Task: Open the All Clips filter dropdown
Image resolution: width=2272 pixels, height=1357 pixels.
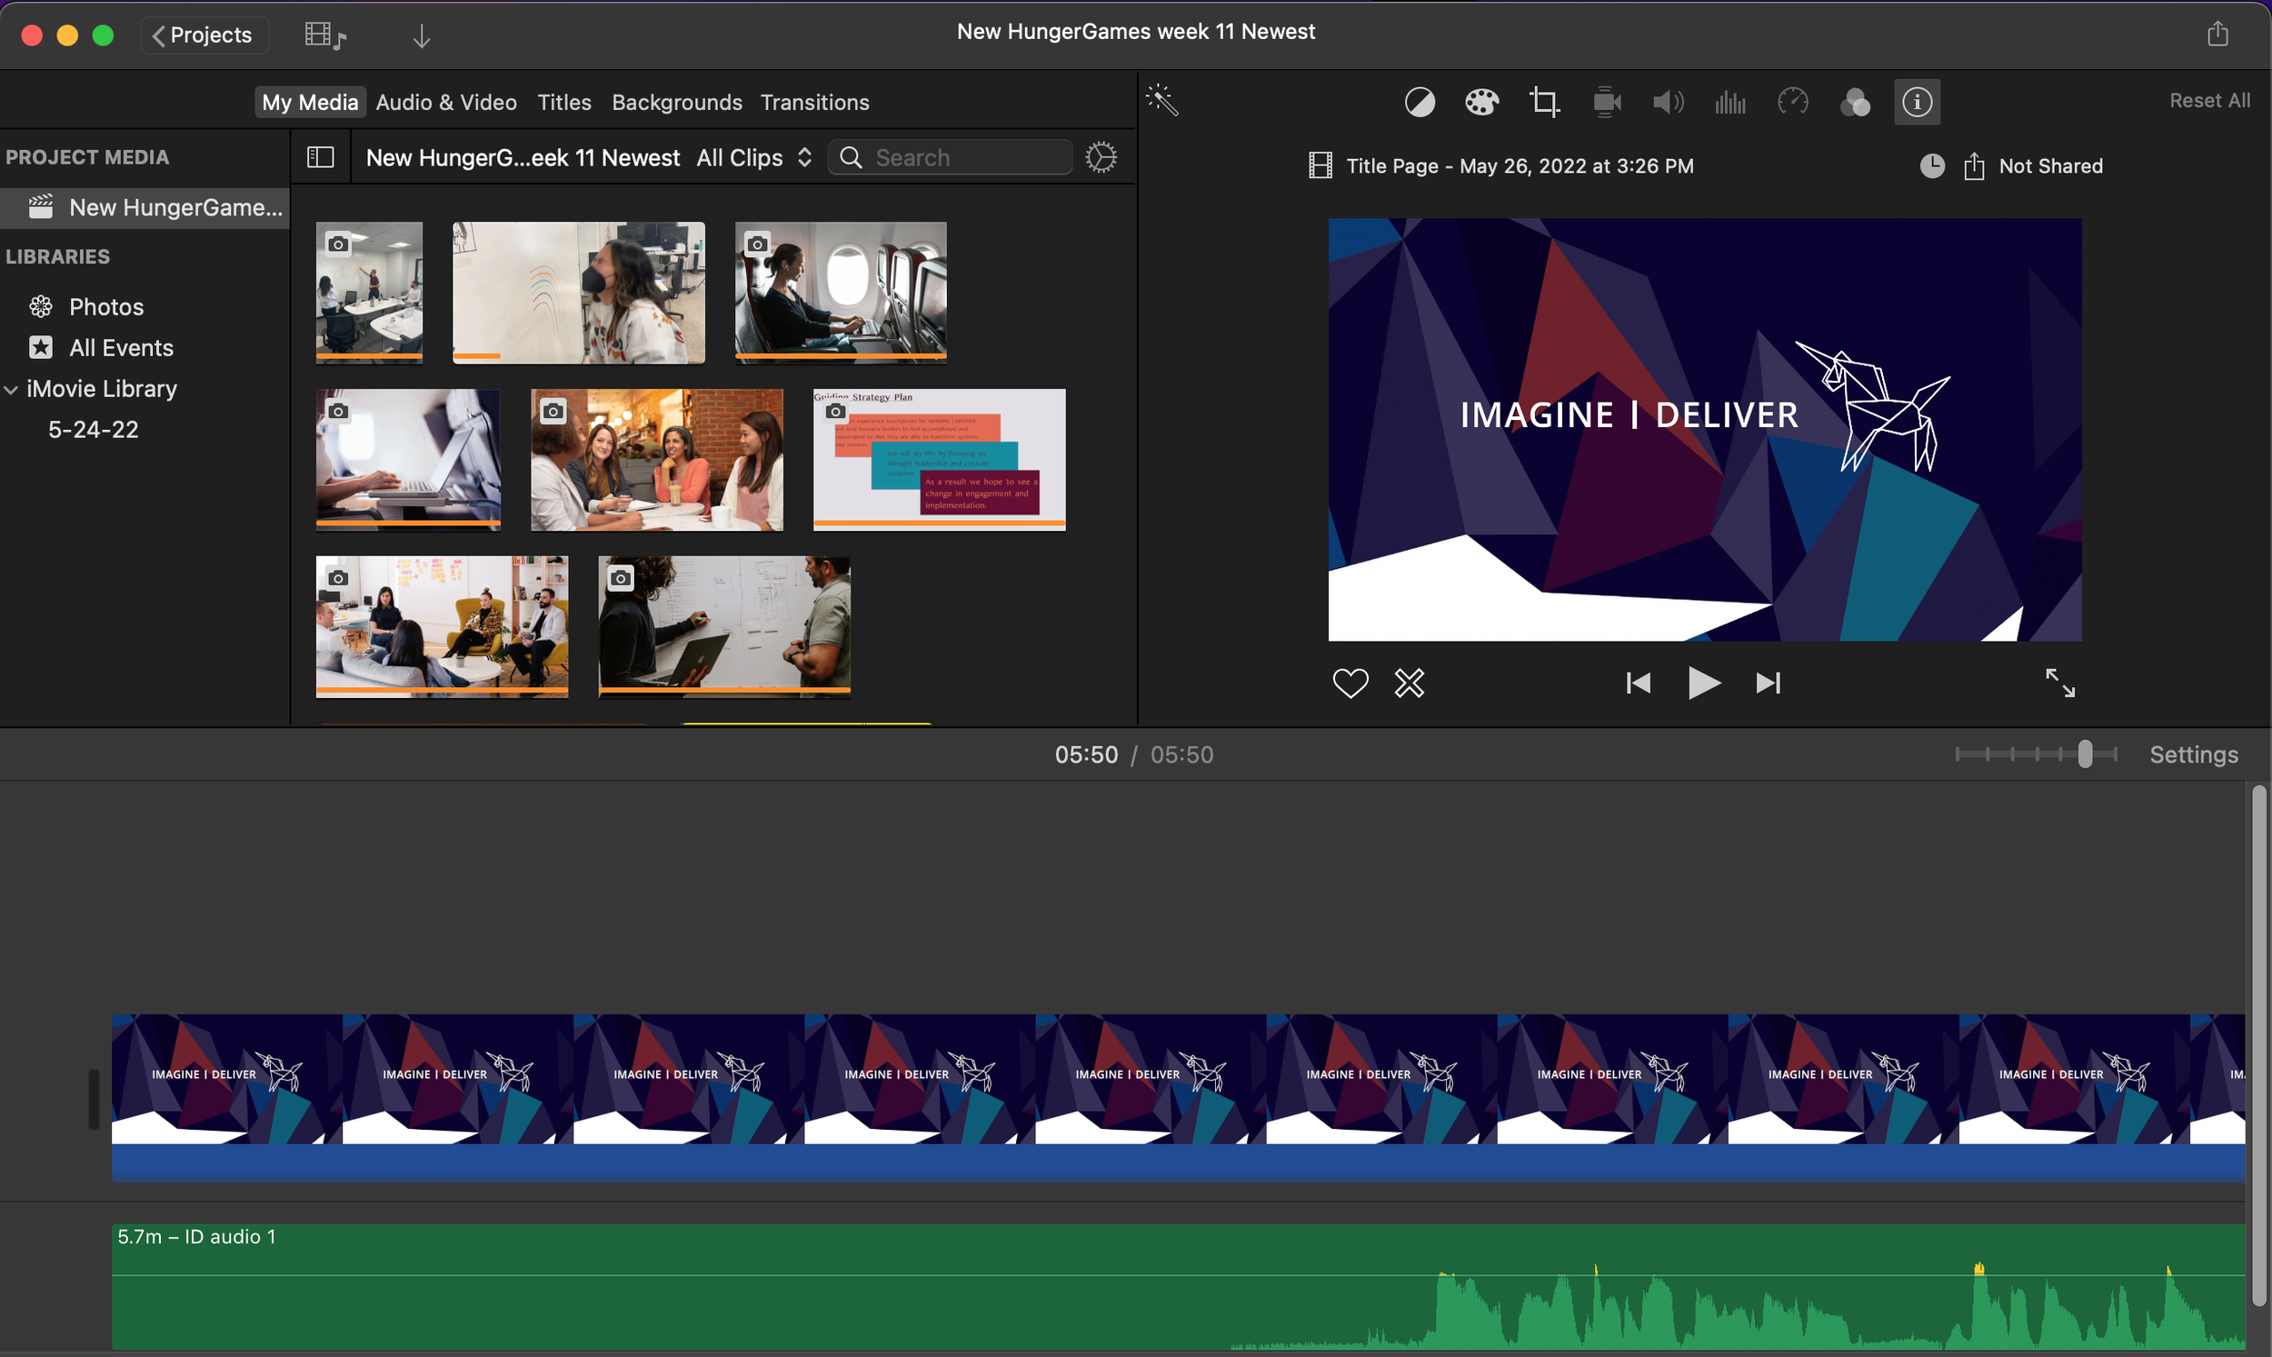Action: pyautogui.click(x=753, y=157)
